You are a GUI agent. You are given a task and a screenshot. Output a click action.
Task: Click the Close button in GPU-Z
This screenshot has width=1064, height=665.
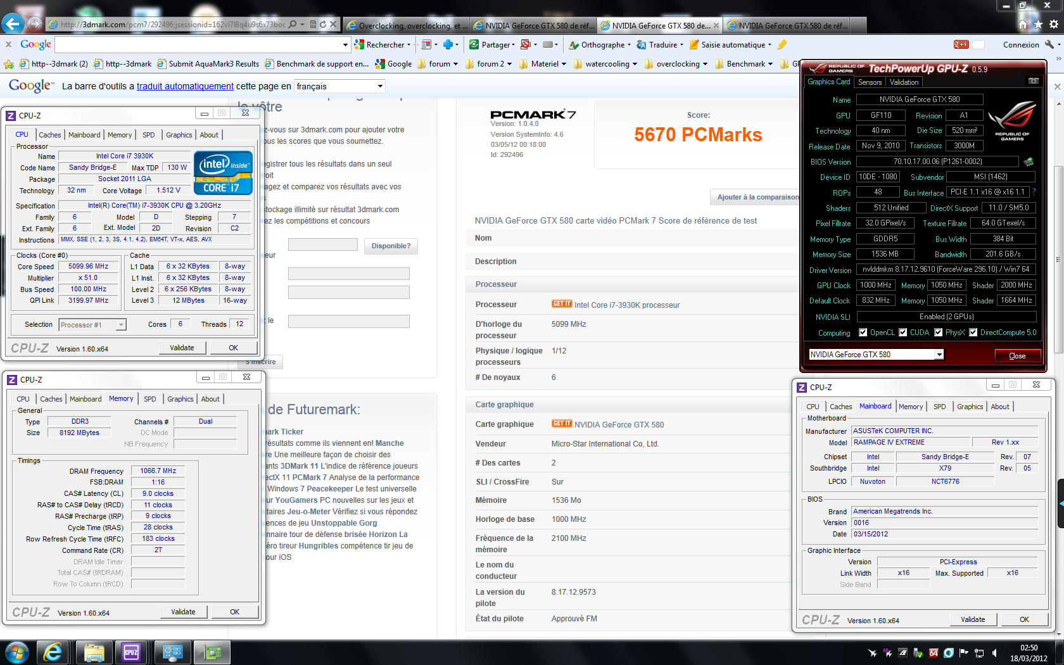tap(1016, 355)
